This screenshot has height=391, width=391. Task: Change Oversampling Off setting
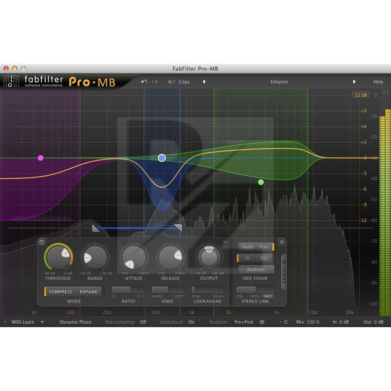click(x=143, y=322)
